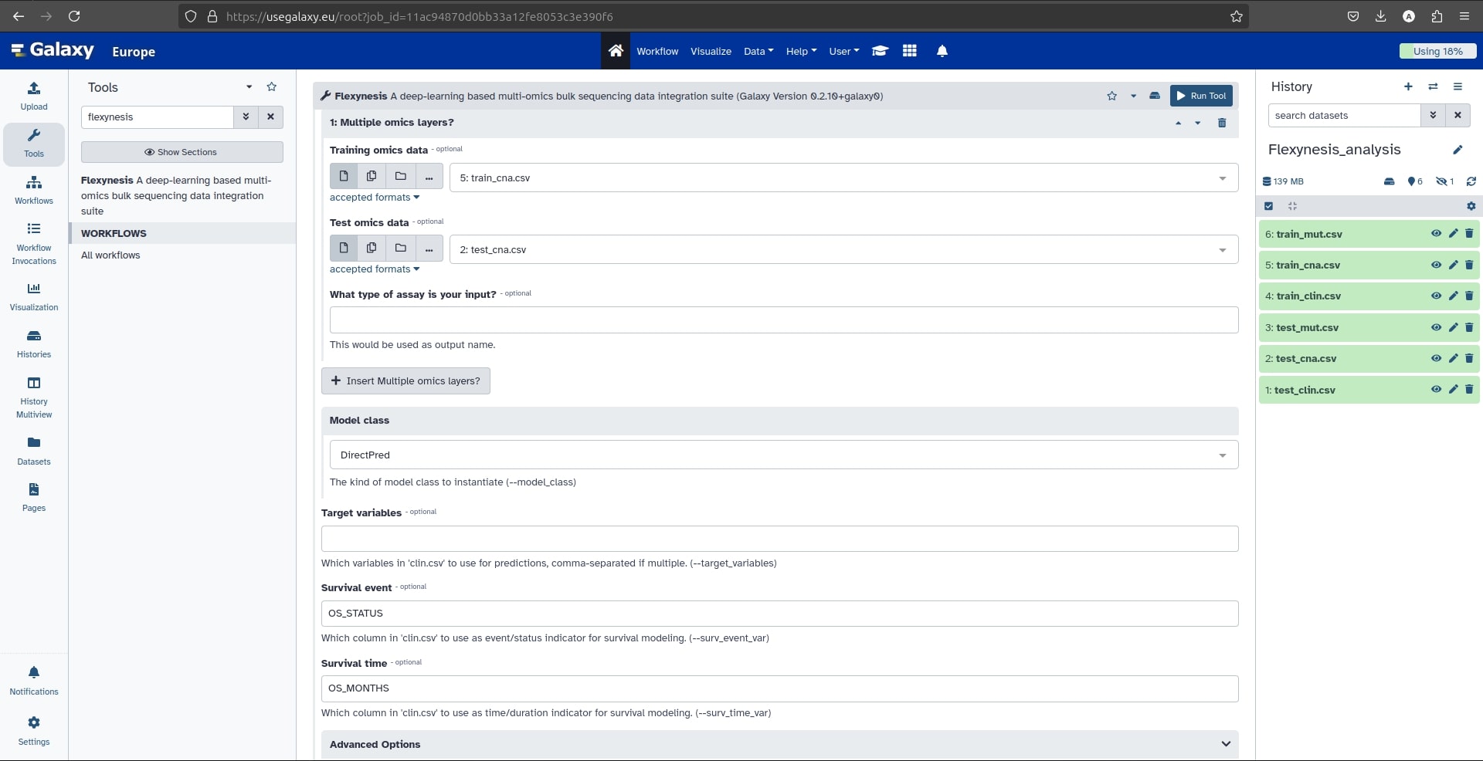Viewport: 1483px width, 761px height.
Task: Refresh the history panel
Action: (x=1471, y=181)
